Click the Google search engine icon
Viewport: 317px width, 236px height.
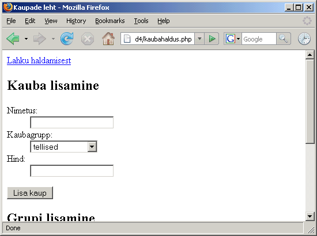pos(231,39)
